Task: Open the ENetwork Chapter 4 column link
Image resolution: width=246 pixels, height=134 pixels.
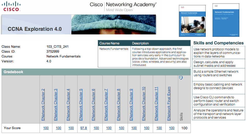Action: click(68, 105)
